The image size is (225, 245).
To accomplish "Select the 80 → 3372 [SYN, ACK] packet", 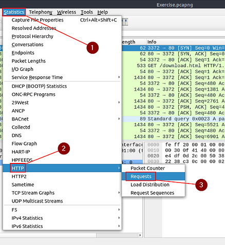I will [x=173, y=54].
